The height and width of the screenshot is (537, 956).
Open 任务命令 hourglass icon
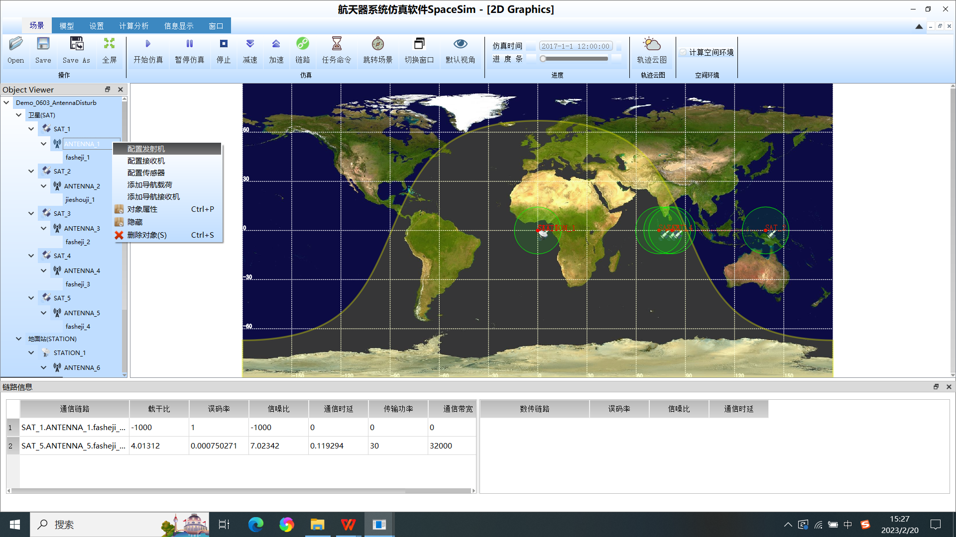(337, 44)
